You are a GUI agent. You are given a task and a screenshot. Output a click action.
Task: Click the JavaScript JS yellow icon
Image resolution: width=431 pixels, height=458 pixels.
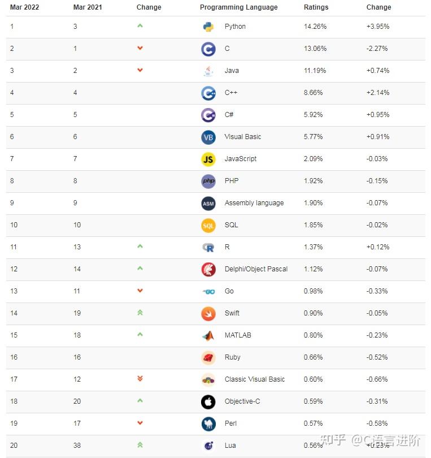(x=208, y=159)
